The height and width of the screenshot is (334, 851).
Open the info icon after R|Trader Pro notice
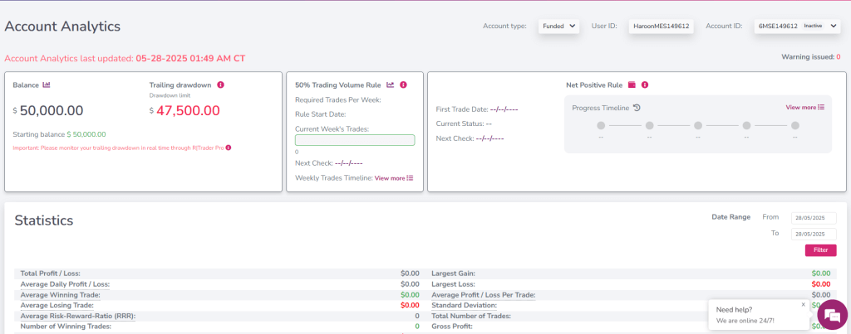[x=229, y=148]
